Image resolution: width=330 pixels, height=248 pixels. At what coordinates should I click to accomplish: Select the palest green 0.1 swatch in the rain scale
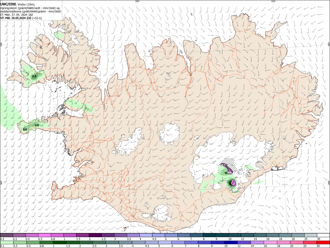click(x=6, y=242)
